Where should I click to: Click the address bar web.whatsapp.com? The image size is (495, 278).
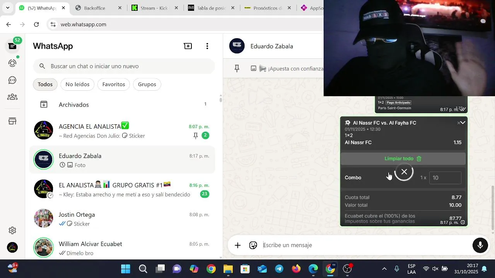tap(84, 24)
